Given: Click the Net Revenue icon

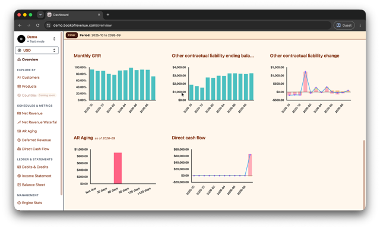Looking at the screenshot, I should [19, 113].
